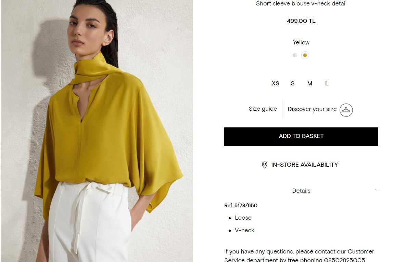
Task: Click the Customer Service phone number 08502825005
Action: click(344, 260)
